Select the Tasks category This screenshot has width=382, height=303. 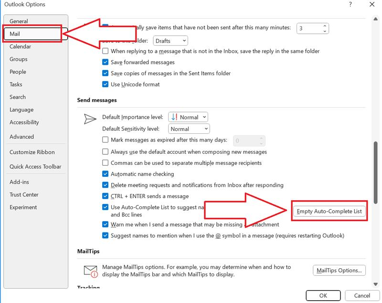16,84
